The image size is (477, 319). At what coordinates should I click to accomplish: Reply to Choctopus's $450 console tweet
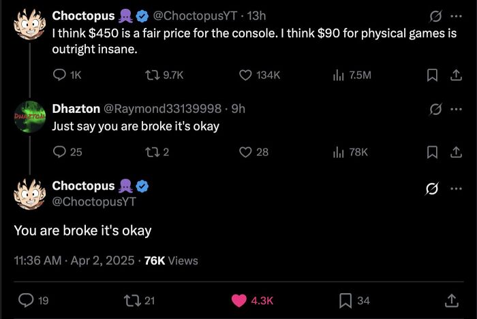59,75
